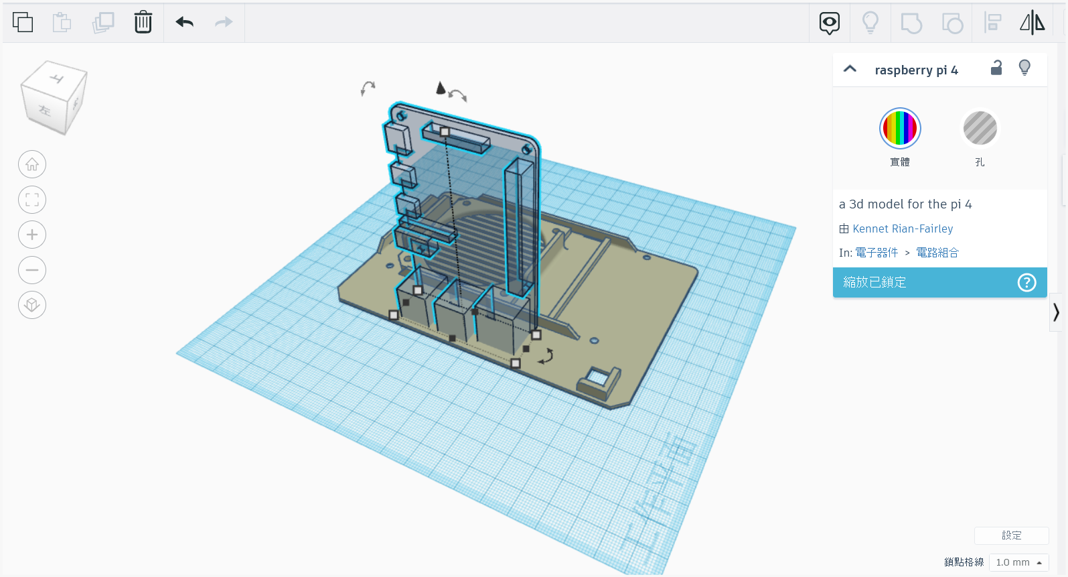Expand the side shapes panel arrow
The width and height of the screenshot is (1068, 577).
pos(1056,312)
